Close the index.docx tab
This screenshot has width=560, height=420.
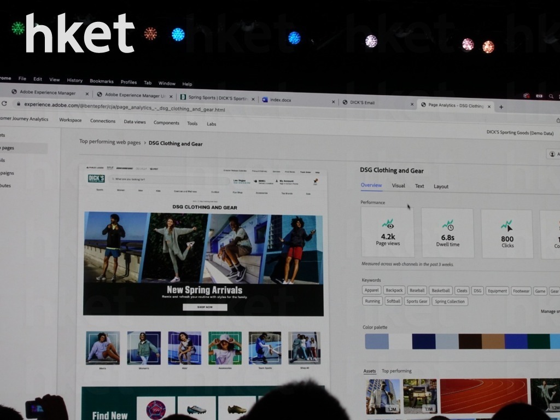click(333, 102)
